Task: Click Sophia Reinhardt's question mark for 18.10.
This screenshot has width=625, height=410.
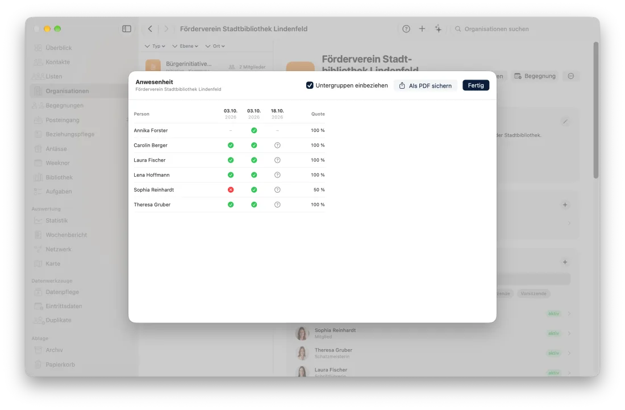Action: click(277, 190)
